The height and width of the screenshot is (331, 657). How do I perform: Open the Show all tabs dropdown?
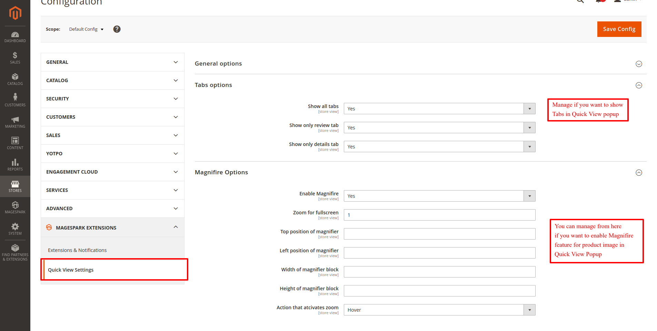pos(439,109)
